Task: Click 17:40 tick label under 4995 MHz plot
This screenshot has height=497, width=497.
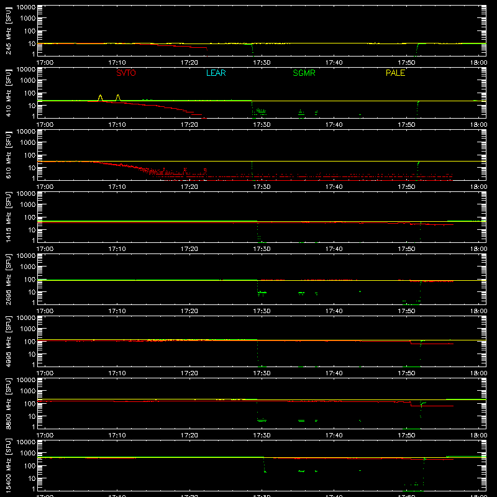Action: pyautogui.click(x=334, y=373)
